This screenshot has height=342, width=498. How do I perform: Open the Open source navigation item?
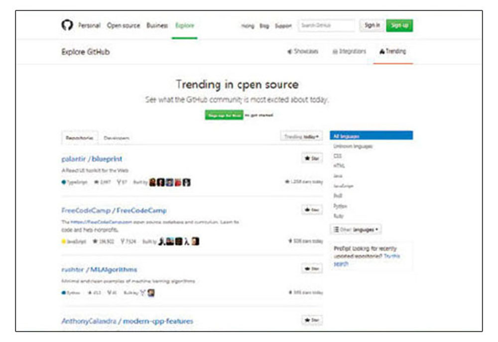123,25
